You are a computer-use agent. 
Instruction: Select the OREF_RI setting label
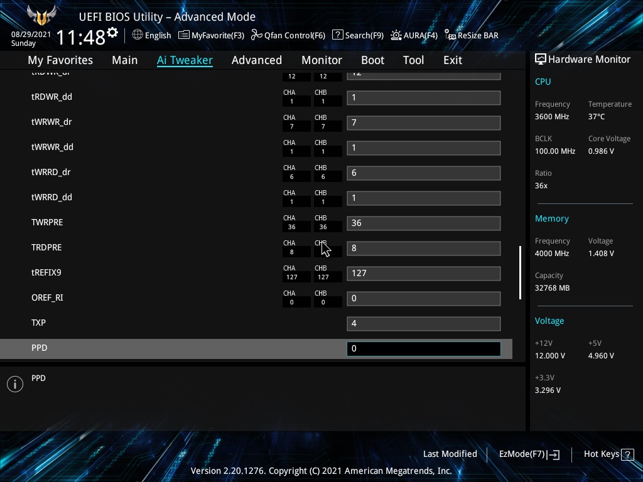[47, 297]
